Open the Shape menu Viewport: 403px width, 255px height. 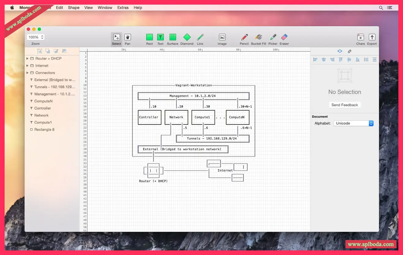pyautogui.click(x=73, y=8)
